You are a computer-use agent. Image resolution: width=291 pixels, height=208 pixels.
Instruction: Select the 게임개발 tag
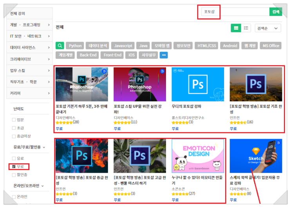click(65, 55)
